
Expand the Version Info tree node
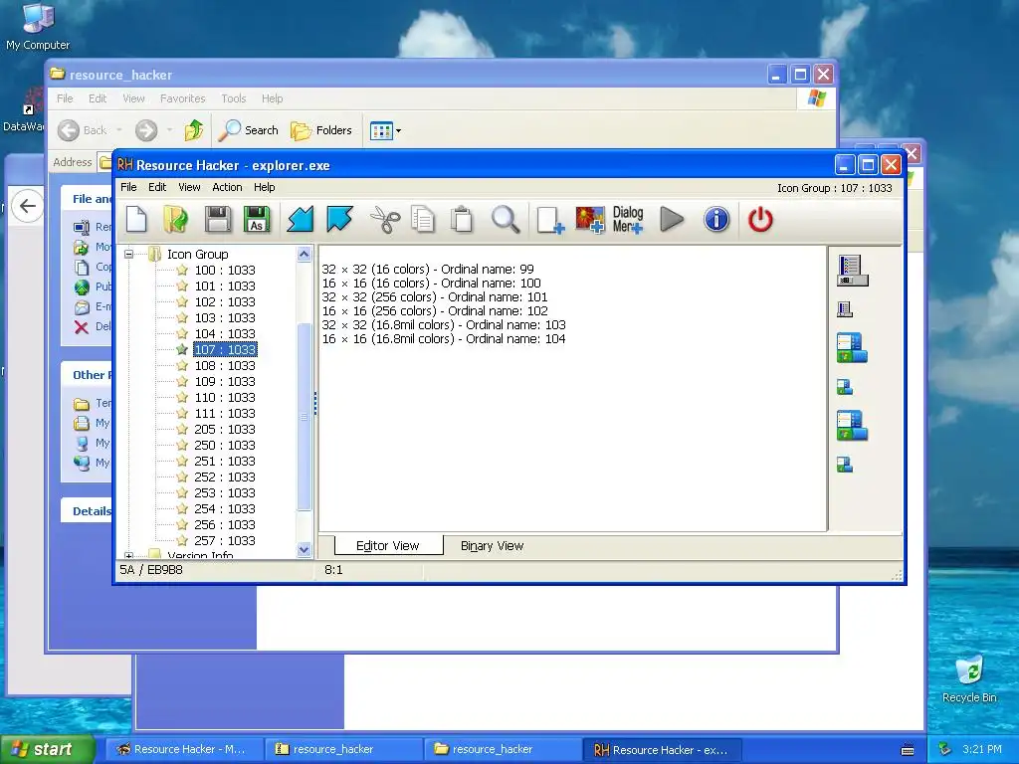coord(128,556)
